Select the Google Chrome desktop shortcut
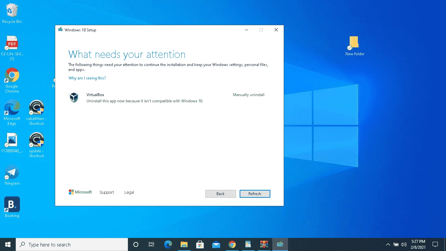The width and height of the screenshot is (446, 251). point(12,80)
